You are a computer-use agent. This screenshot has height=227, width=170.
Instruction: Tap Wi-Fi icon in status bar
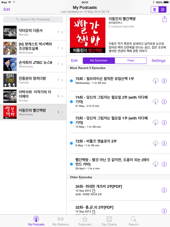click(x=10, y=2)
